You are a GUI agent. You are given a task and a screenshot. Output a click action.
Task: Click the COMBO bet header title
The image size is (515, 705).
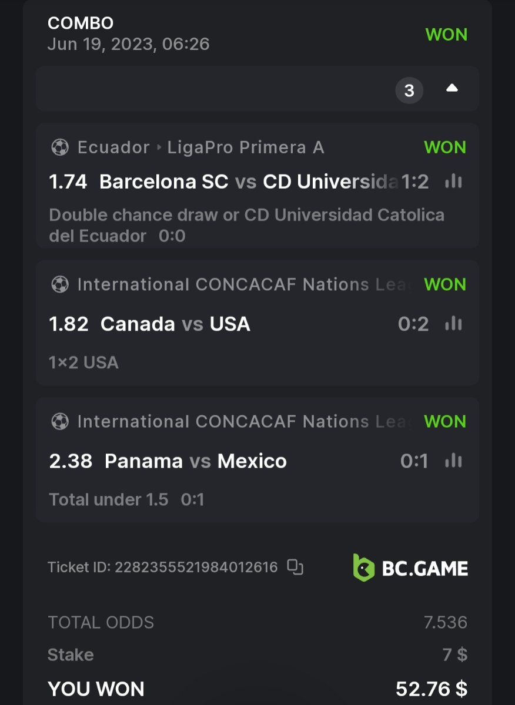[81, 23]
